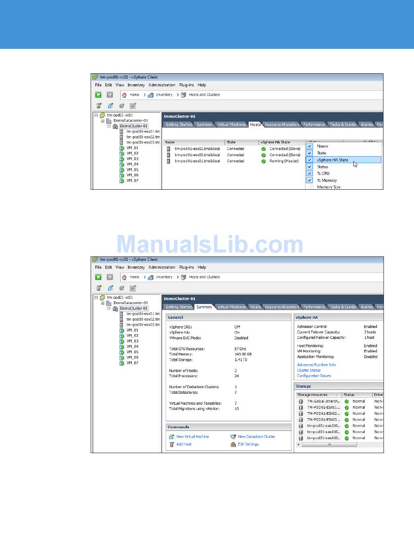The image size is (414, 536).
Task: Click DemoDatacenter-01 icon in cluster-summary window tree
Action: [x=109, y=303]
